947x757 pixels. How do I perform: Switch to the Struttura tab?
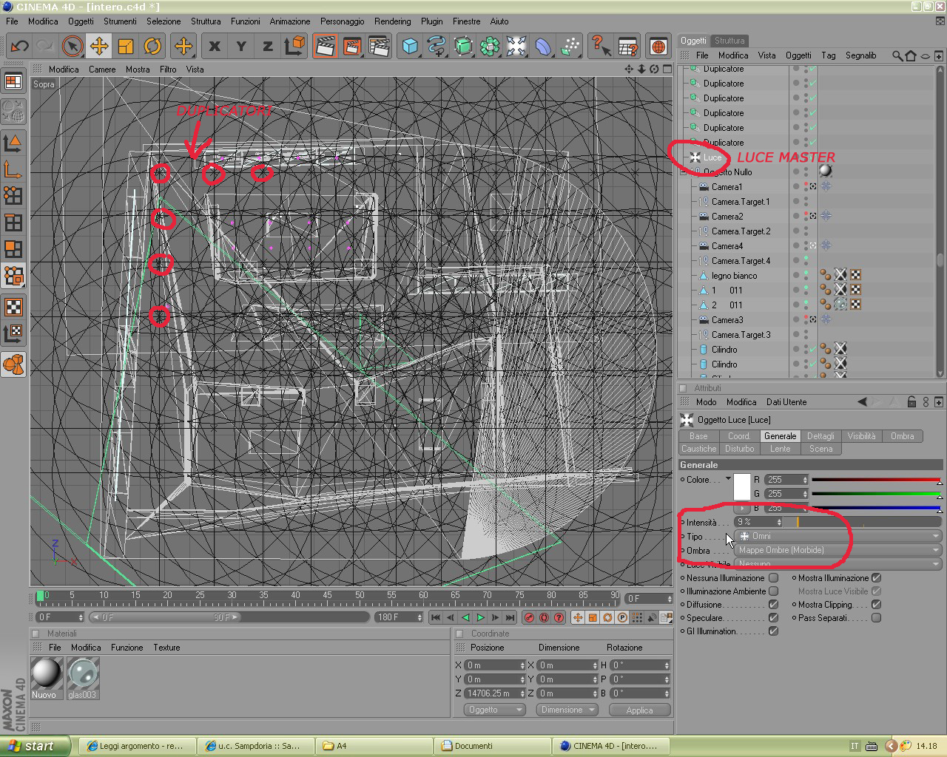pyautogui.click(x=729, y=41)
